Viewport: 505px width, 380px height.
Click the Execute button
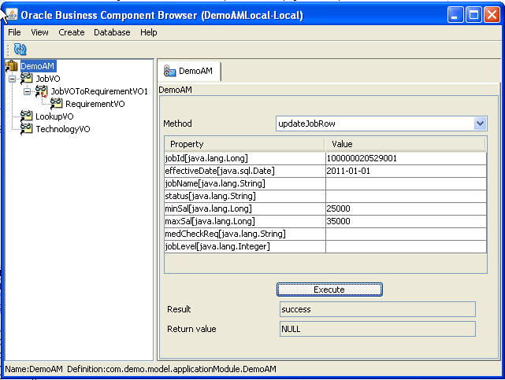329,290
